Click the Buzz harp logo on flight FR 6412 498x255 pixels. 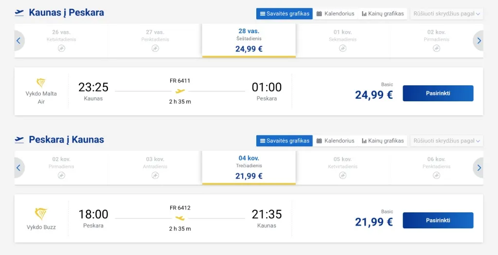click(x=41, y=214)
